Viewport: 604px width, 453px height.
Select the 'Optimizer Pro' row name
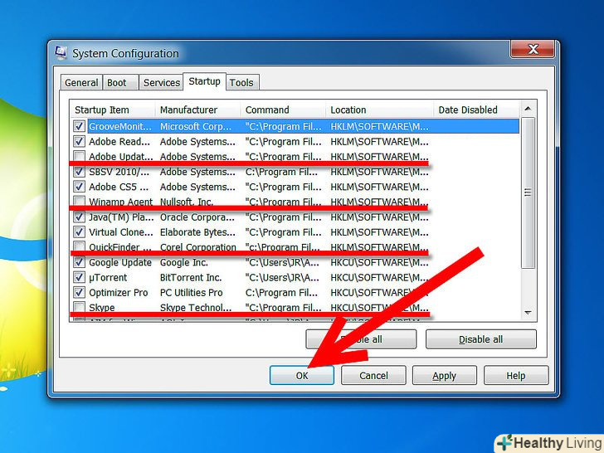coord(119,293)
